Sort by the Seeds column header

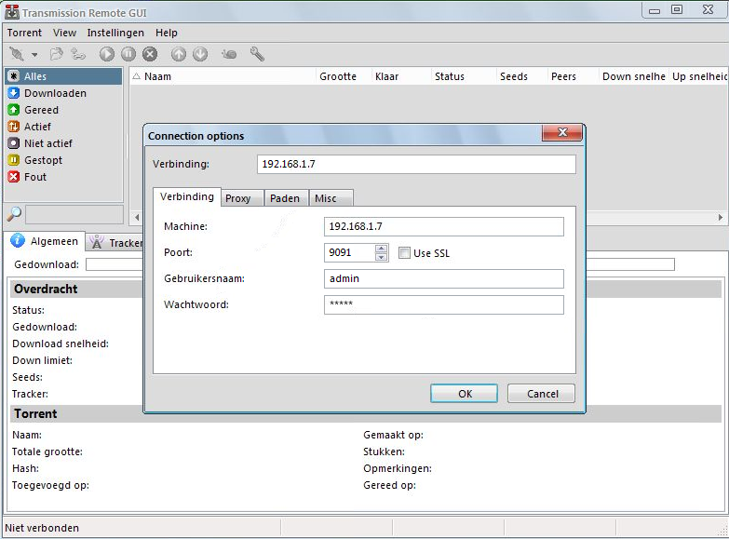pos(522,76)
